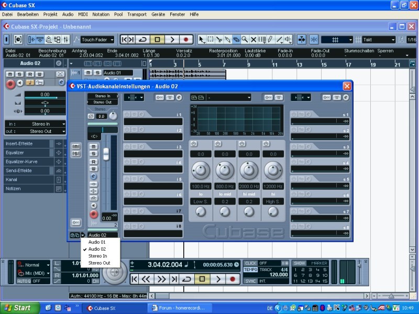Mute the Audio 01 track in the track list
The height and width of the screenshot is (314, 419).
click(88, 73)
